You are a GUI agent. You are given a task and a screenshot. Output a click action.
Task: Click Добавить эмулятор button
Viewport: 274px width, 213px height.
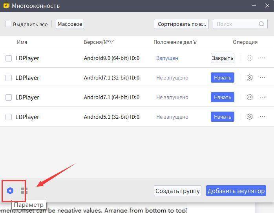click(x=236, y=191)
